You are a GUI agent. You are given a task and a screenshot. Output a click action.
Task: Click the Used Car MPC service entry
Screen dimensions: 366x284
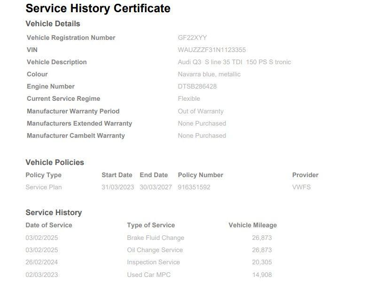[x=148, y=275]
